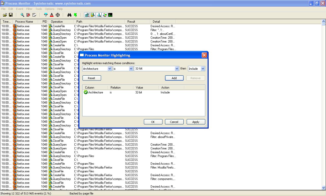Click the Process Name column header
Screen dimensions: 326x196
pos(25,22)
